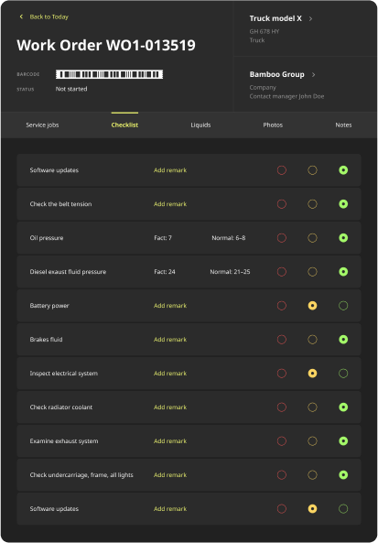378x543 pixels.
Task: Go back via Back to Today link
Action: coord(49,16)
